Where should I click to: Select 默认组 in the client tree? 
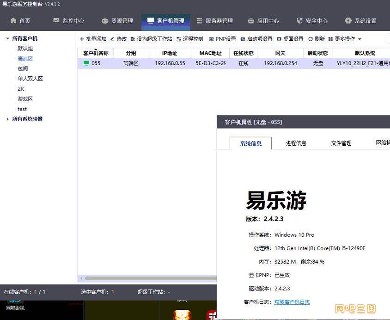[x=25, y=49]
